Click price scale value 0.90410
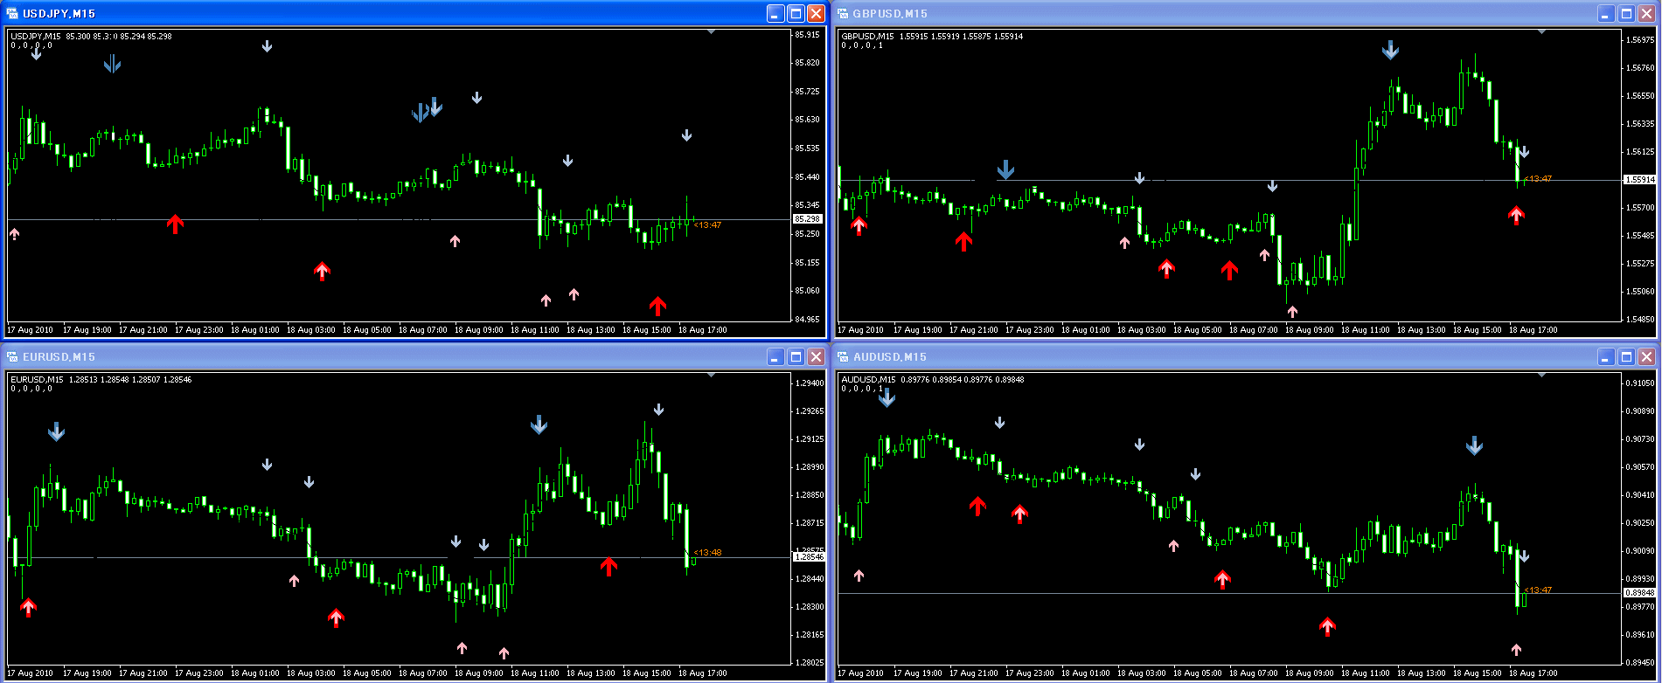 [x=1640, y=495]
